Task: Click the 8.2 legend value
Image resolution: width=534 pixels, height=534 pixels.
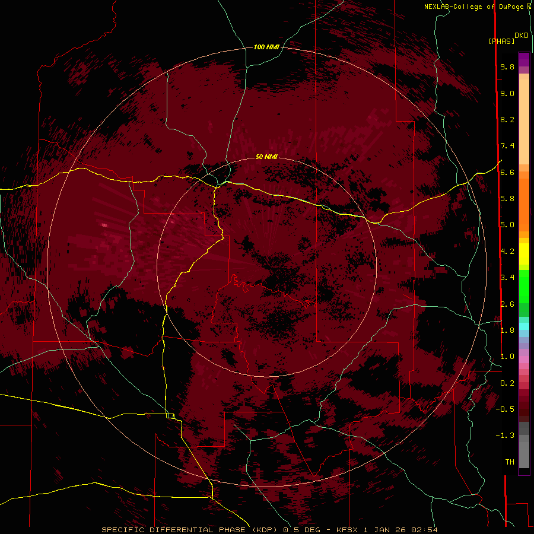Action: click(507, 119)
